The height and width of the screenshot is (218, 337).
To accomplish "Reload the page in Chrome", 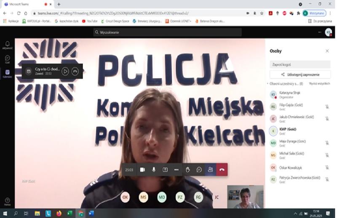I will coord(19,13).
